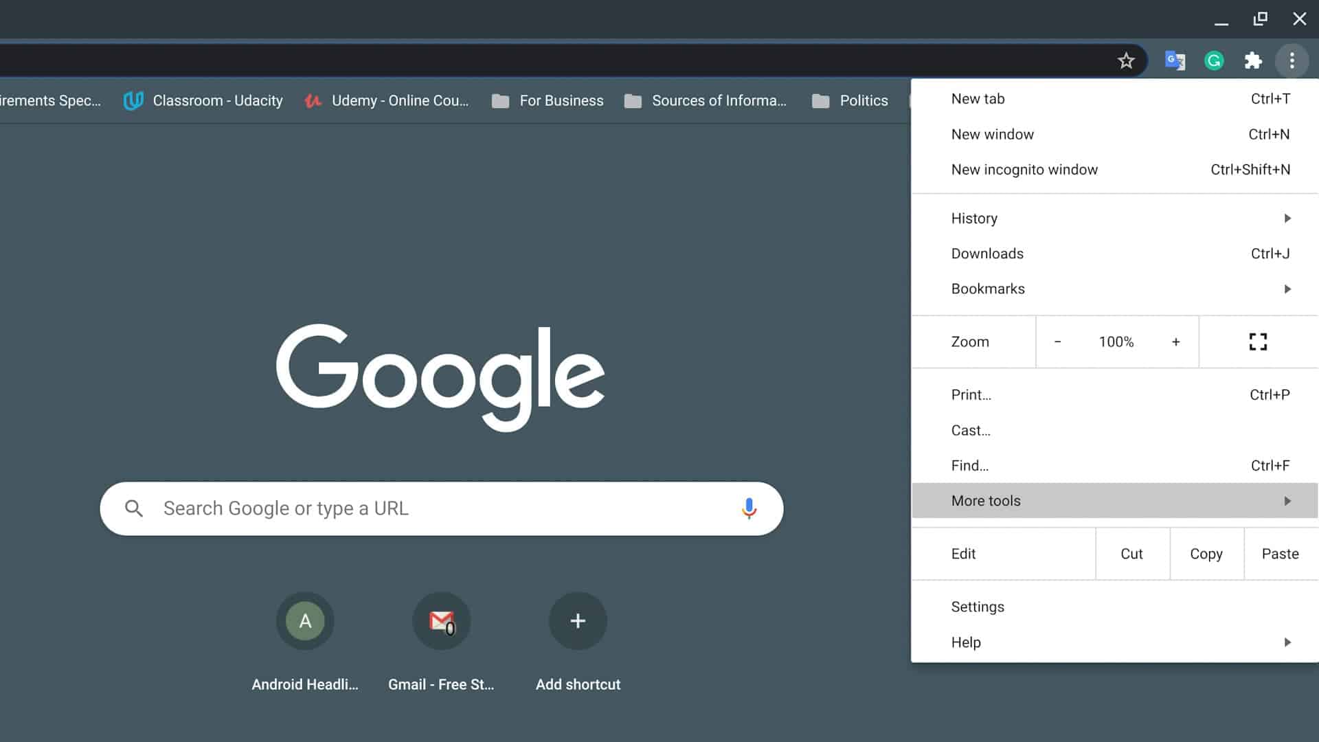
Task: Expand the More tools submenu
Action: [x=1113, y=500]
